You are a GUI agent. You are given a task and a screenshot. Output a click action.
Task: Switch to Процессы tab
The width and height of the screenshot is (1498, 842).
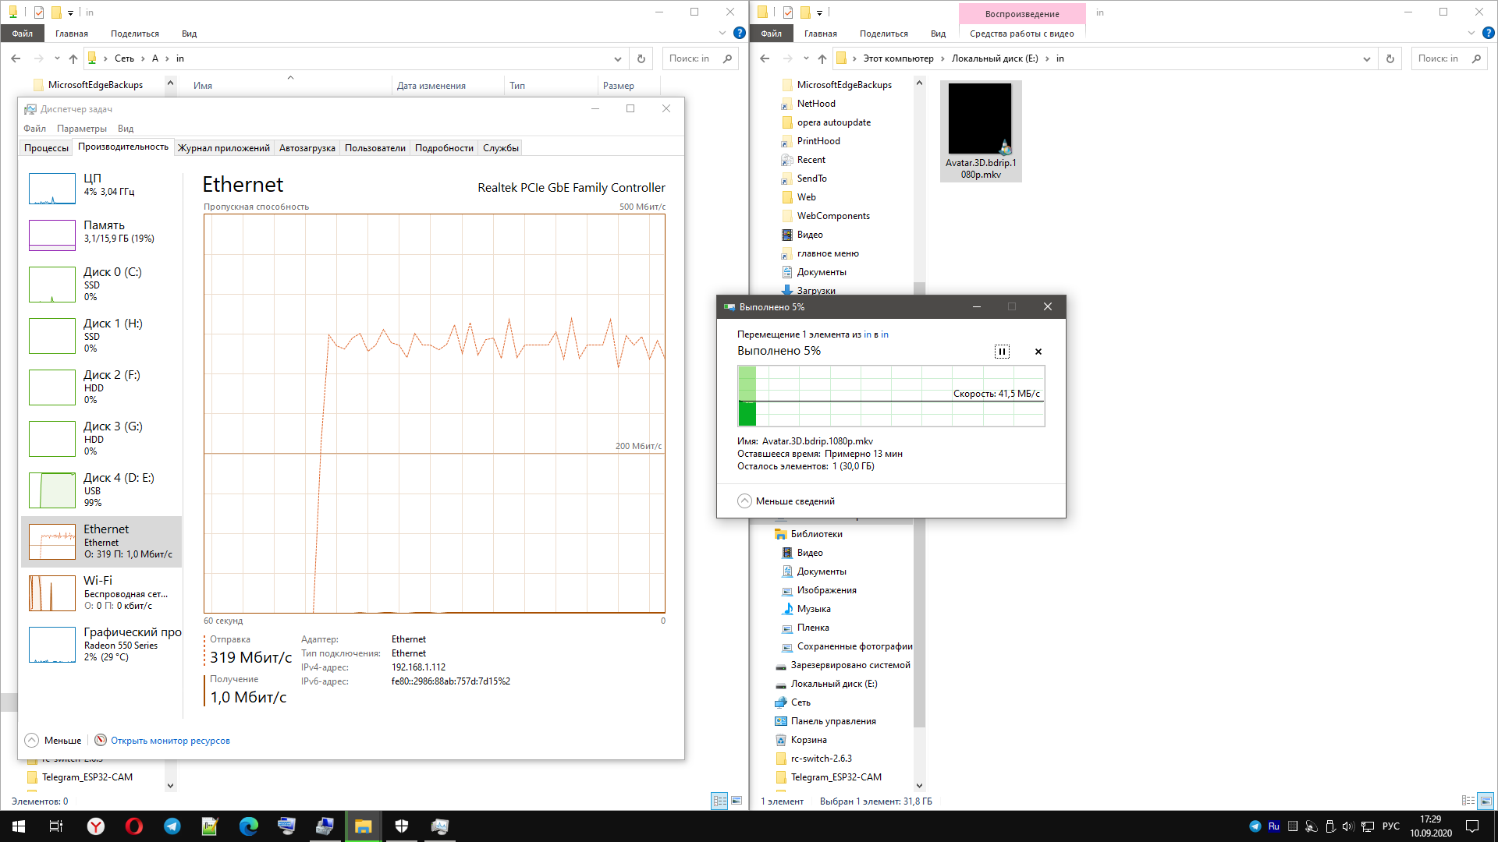[x=46, y=148]
